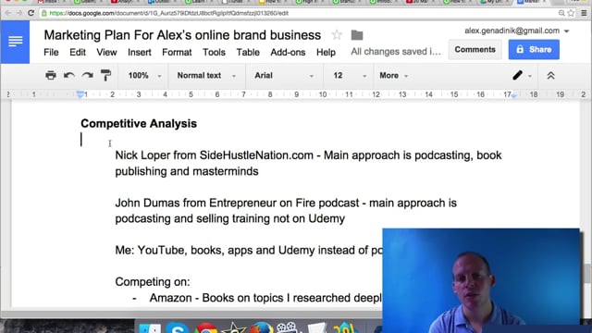Click the Print icon
This screenshot has height=333, width=592.
pos(51,75)
